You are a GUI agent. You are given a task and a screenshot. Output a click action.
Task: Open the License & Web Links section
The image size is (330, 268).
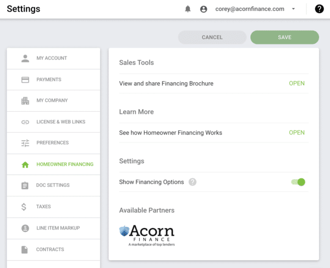coord(53,122)
